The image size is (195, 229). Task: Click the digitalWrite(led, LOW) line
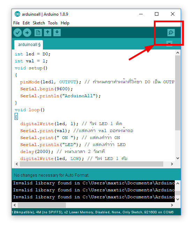tap(74, 159)
